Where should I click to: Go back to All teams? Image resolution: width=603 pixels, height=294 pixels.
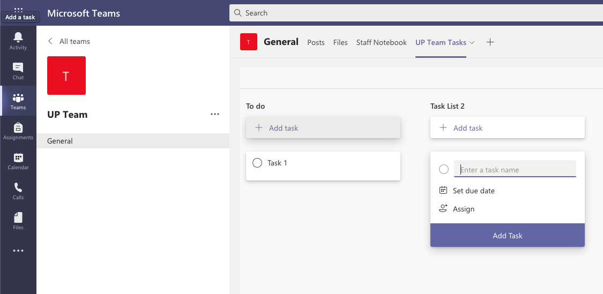pos(69,41)
